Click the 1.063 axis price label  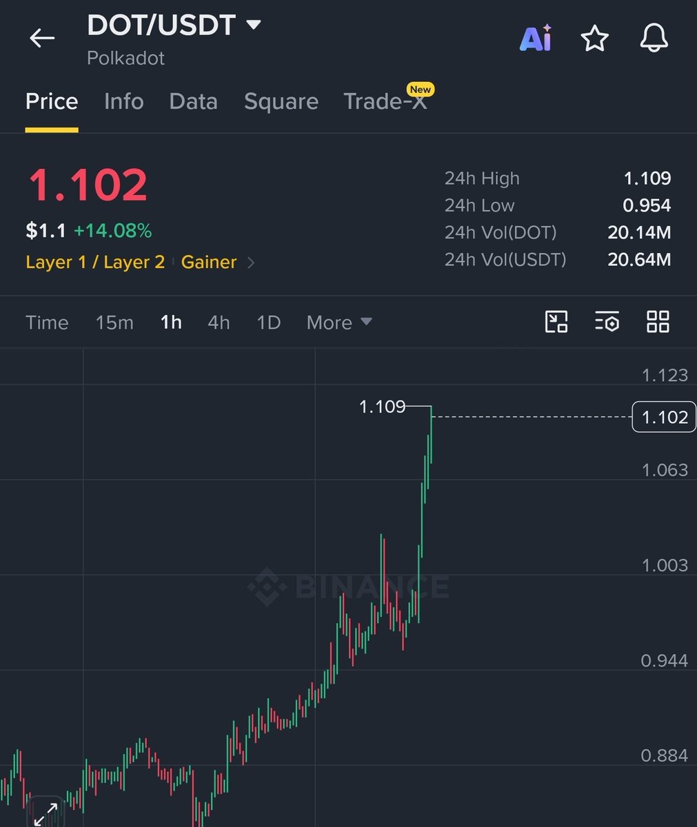pos(665,470)
